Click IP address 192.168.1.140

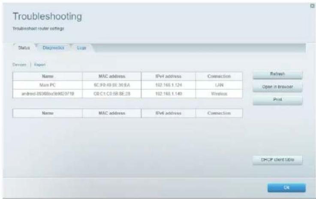[169, 94]
